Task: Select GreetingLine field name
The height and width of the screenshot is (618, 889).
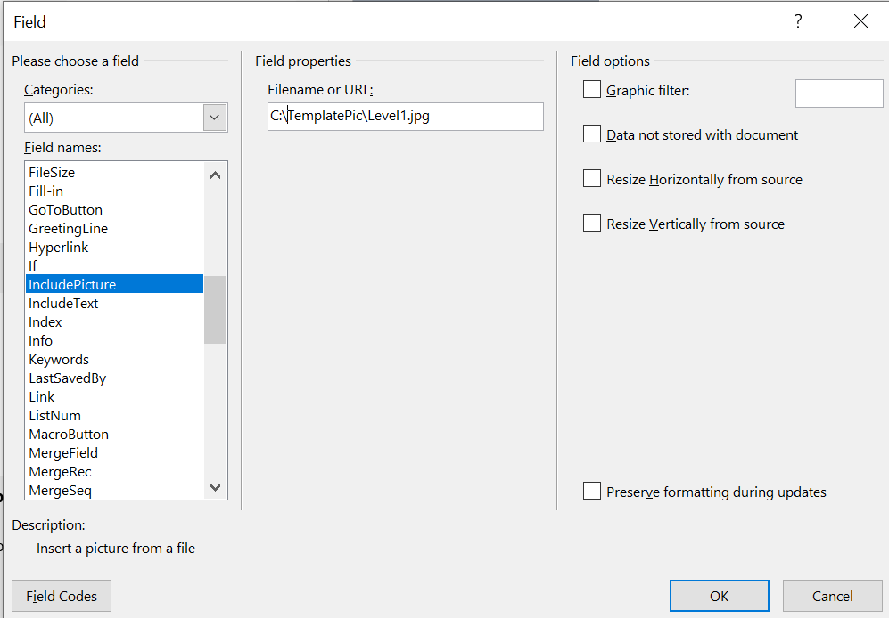Action: point(114,228)
